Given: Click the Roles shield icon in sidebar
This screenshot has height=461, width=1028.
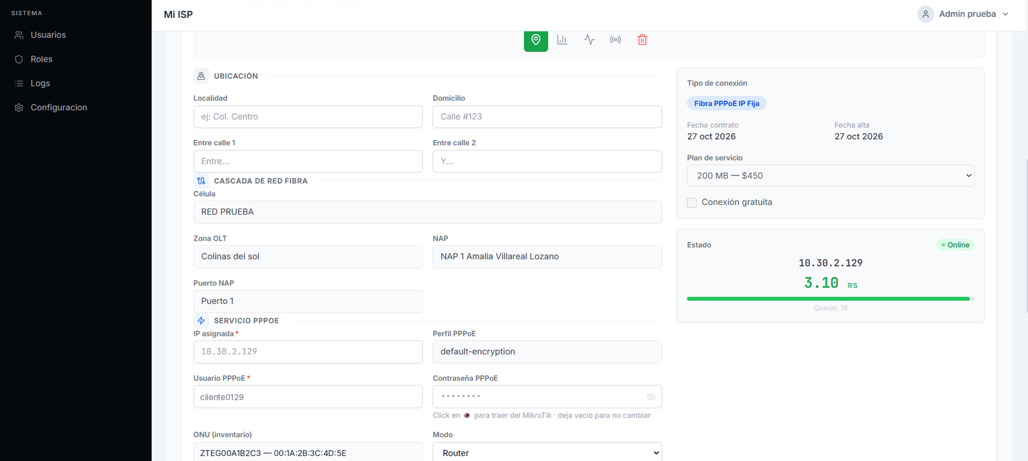Looking at the screenshot, I should [19, 59].
